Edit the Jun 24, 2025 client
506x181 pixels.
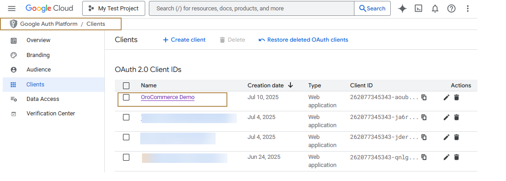(446, 157)
